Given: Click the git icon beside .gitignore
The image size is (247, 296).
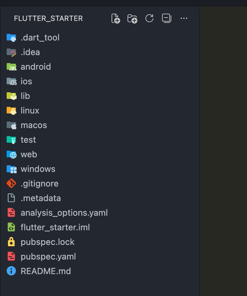Looking at the screenshot, I should tap(11, 184).
